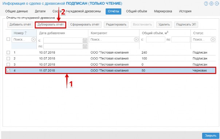Click the Черновик status cell
Viewport: 220px width, 139px height.
(x=200, y=70)
